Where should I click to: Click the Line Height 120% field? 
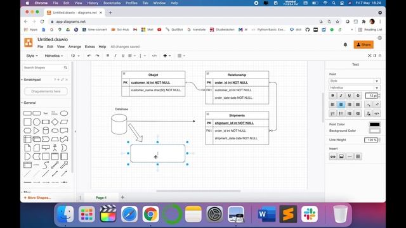[371, 140]
